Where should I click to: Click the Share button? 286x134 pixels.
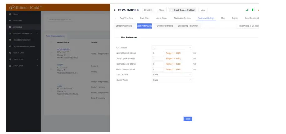coord(162,10)
